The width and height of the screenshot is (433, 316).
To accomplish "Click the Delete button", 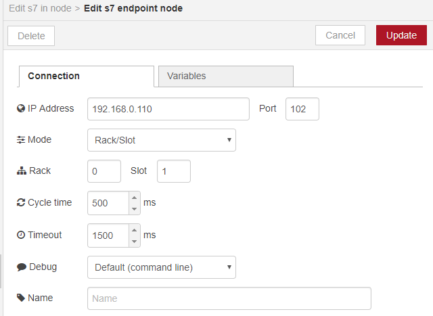I will (31, 36).
